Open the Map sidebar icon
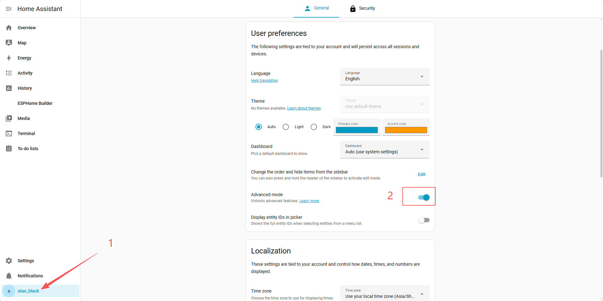 pos(9,43)
